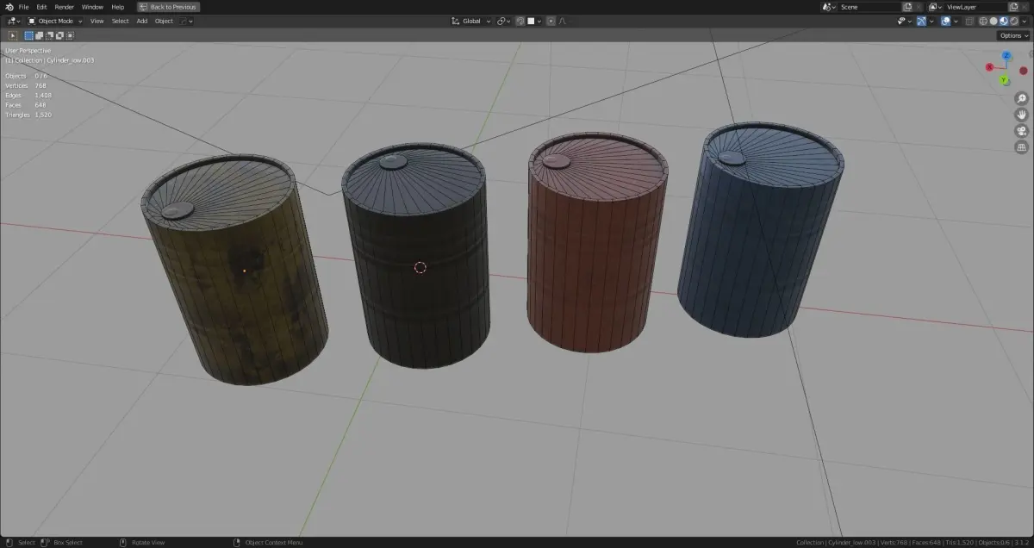This screenshot has height=548, width=1034.
Task: Choose Set New selection mode icon
Action: point(28,35)
